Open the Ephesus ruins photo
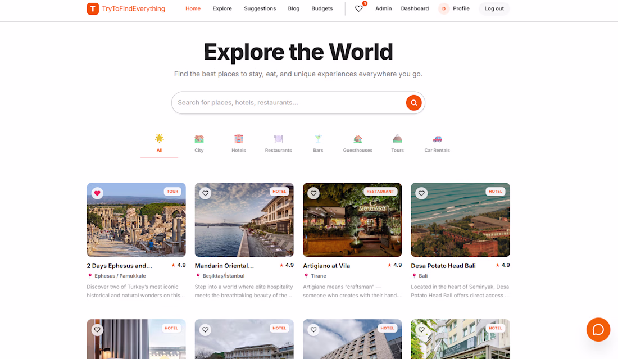Viewport: 618px width, 359px height. tap(137, 220)
